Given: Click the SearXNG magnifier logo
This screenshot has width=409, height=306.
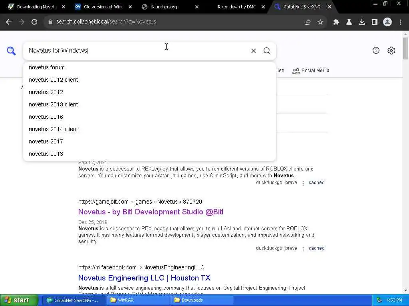Looking at the screenshot, I should pyautogui.click(x=11, y=51).
